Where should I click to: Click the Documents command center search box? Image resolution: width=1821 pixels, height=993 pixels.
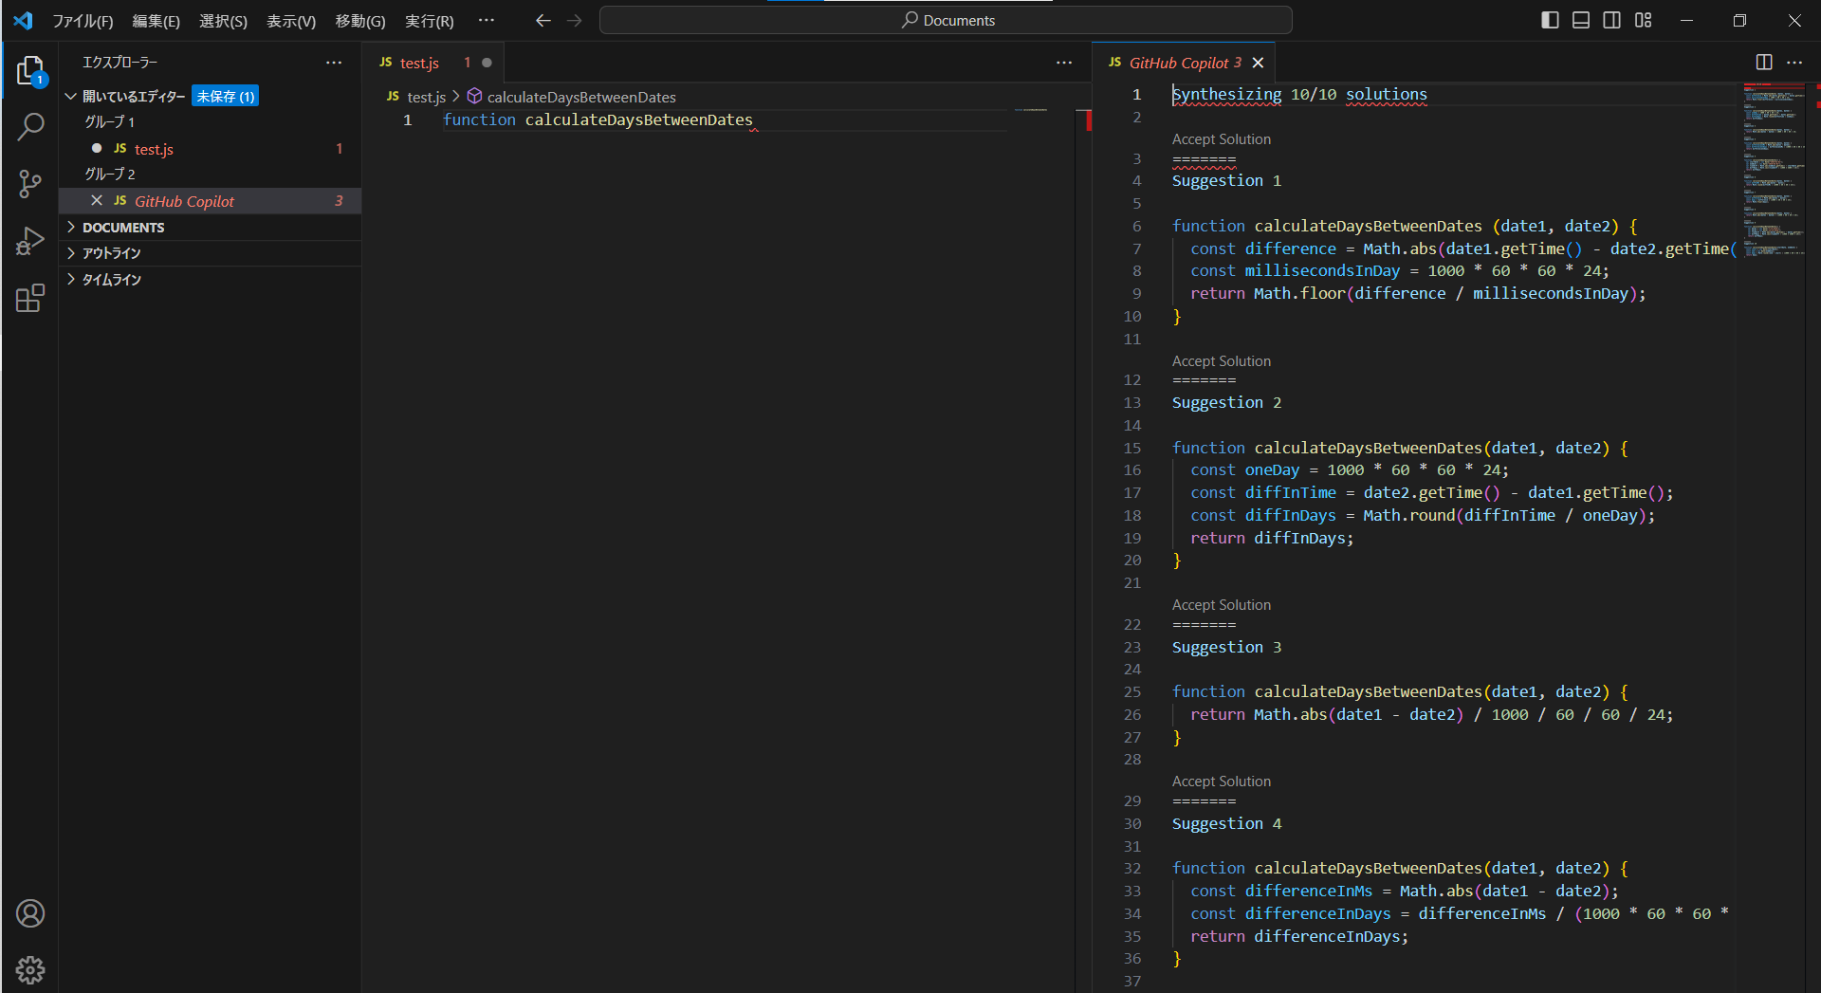(x=946, y=20)
